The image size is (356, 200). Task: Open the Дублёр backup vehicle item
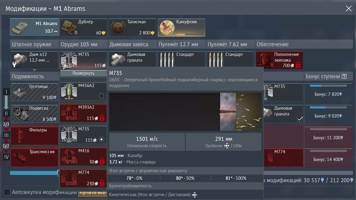click(x=83, y=27)
